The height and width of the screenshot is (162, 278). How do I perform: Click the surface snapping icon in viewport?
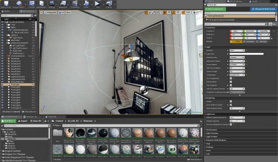161,12
